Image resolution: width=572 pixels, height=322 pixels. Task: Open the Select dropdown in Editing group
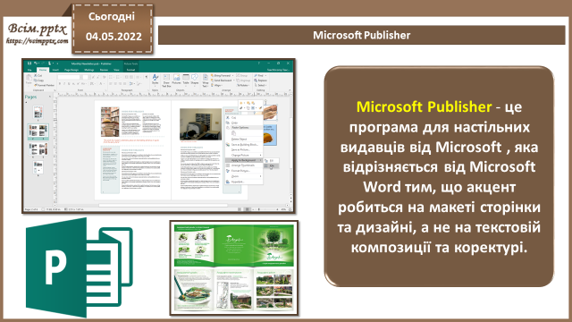(x=260, y=85)
